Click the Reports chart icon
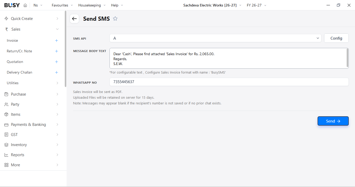Image resolution: width=355 pixels, height=187 pixels. 7,155
